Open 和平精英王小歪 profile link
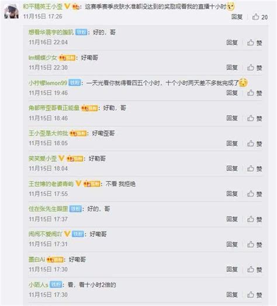The width and height of the screenshot is (277, 306). [x=43, y=6]
